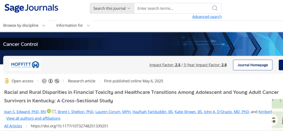Screen dimensions: 283x131
Task: Expand Browse by discipline menu
Action: point(24,25)
